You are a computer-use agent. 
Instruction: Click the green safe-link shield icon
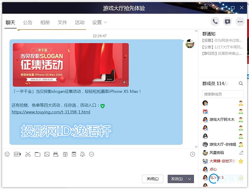click(x=103, y=106)
